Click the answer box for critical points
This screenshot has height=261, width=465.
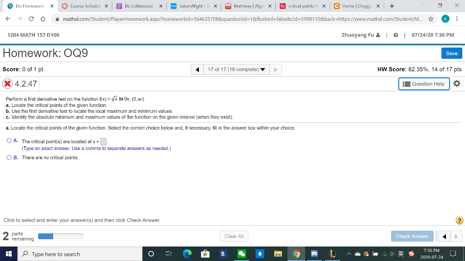click(x=103, y=141)
